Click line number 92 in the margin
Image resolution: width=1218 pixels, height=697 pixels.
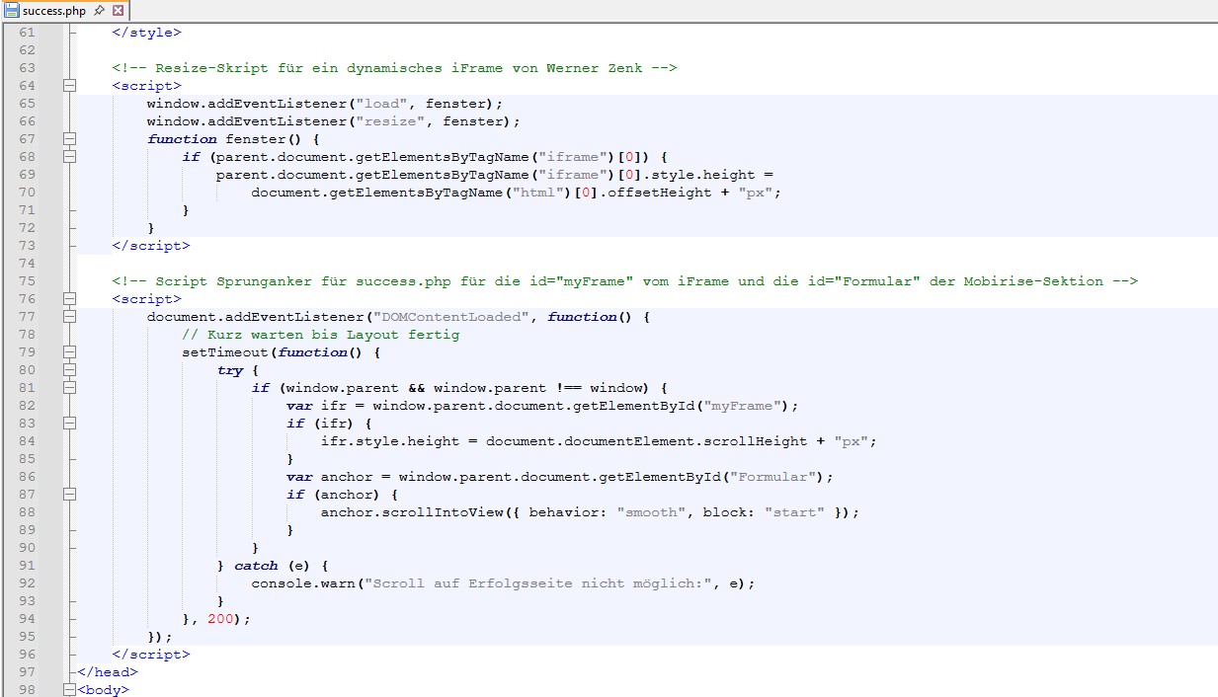(27, 583)
